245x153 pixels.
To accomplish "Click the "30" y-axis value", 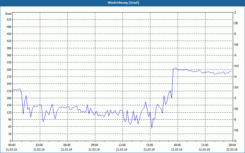I will 10,134.
